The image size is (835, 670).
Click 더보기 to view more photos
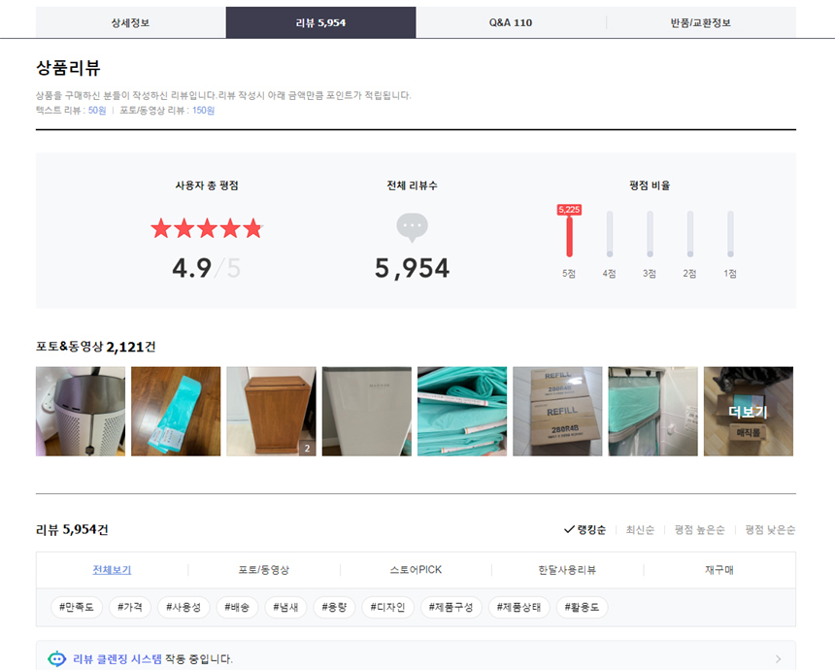tap(748, 412)
